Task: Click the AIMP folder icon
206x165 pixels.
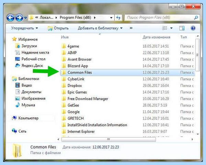Action: click(64, 52)
